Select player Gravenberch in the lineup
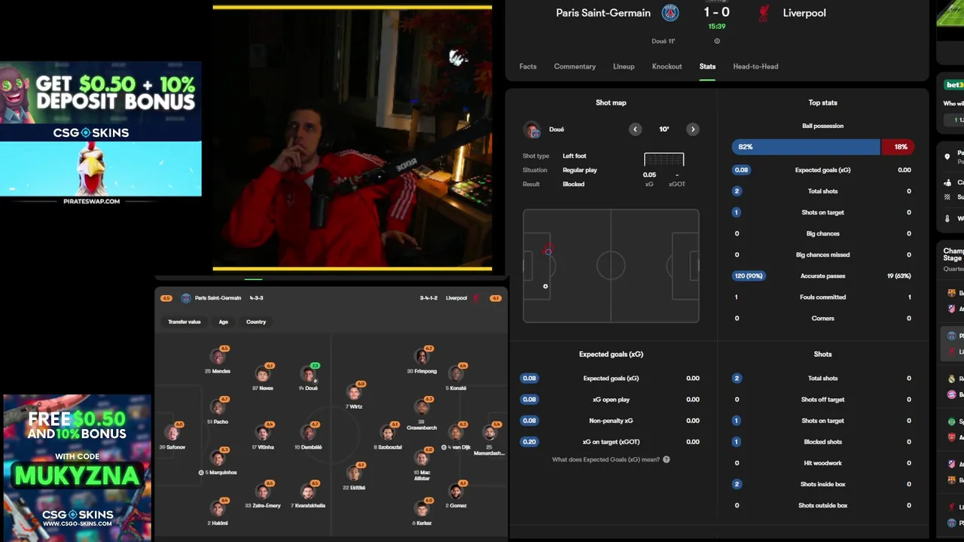The width and height of the screenshot is (964, 542). pyautogui.click(x=422, y=413)
